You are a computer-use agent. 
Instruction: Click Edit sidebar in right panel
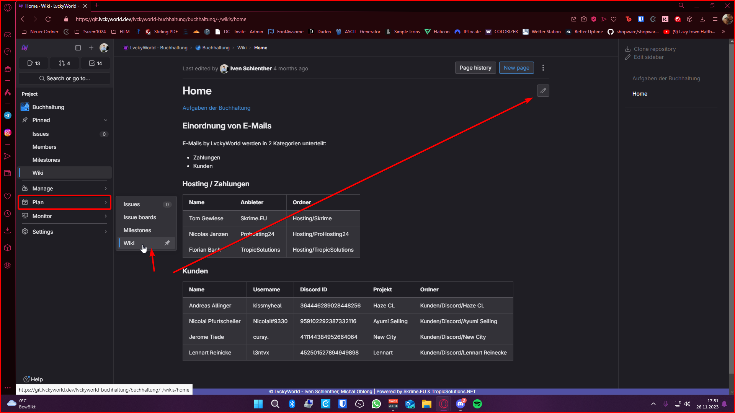click(648, 57)
